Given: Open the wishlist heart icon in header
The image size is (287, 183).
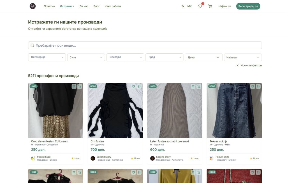Looking at the screenshot, I should pos(200,6).
